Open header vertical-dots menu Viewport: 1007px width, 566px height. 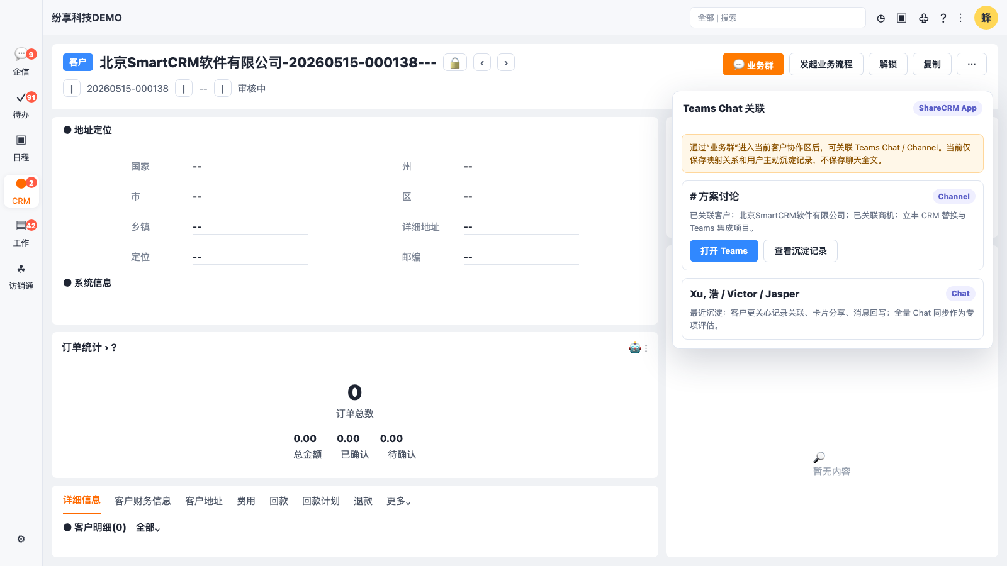[960, 18]
